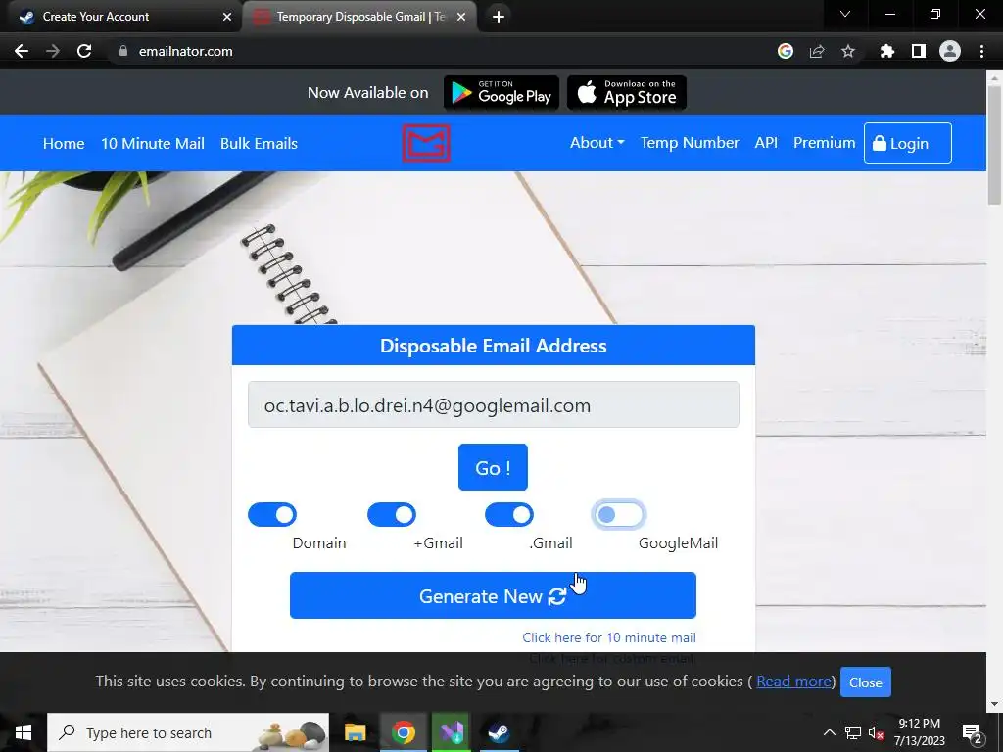The width and height of the screenshot is (1003, 752).
Task: Open Steam from the taskbar
Action: (499, 732)
